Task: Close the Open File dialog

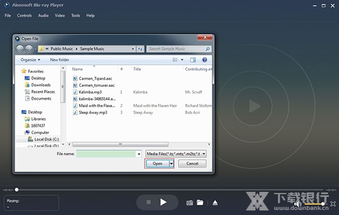Action: pos(205,38)
